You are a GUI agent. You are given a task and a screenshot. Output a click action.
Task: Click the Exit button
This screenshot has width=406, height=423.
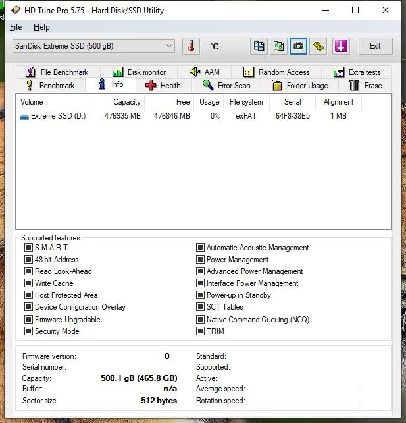pos(375,46)
